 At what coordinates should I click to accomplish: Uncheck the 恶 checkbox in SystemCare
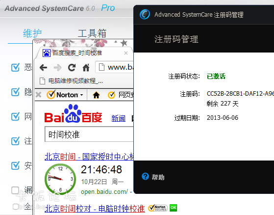pyautogui.click(x=15, y=67)
